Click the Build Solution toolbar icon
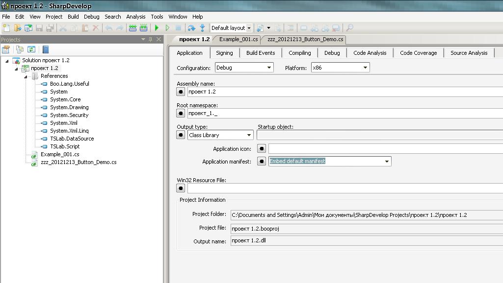The image size is (503, 283). tap(132, 28)
